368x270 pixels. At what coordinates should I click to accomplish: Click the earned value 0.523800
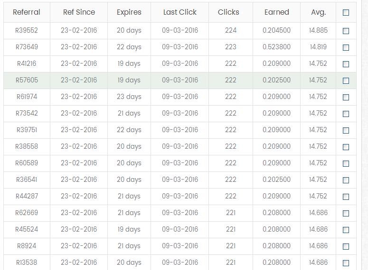[x=276, y=47]
